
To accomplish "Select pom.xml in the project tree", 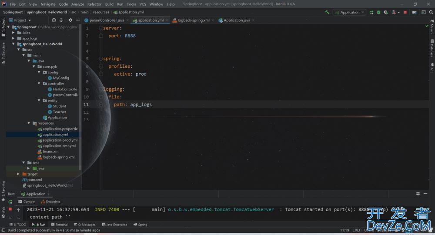I will (35, 180).
